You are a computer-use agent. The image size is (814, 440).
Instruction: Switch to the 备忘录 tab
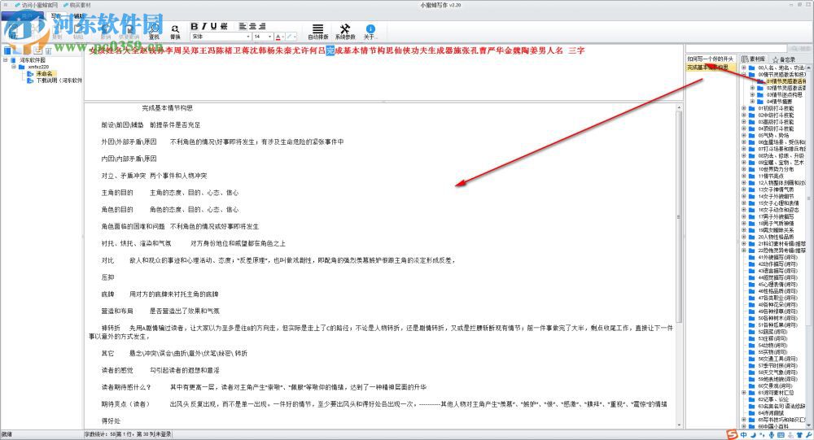click(x=784, y=59)
